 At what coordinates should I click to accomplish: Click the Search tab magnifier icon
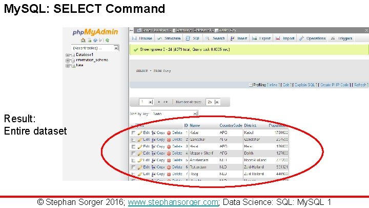click(x=208, y=38)
